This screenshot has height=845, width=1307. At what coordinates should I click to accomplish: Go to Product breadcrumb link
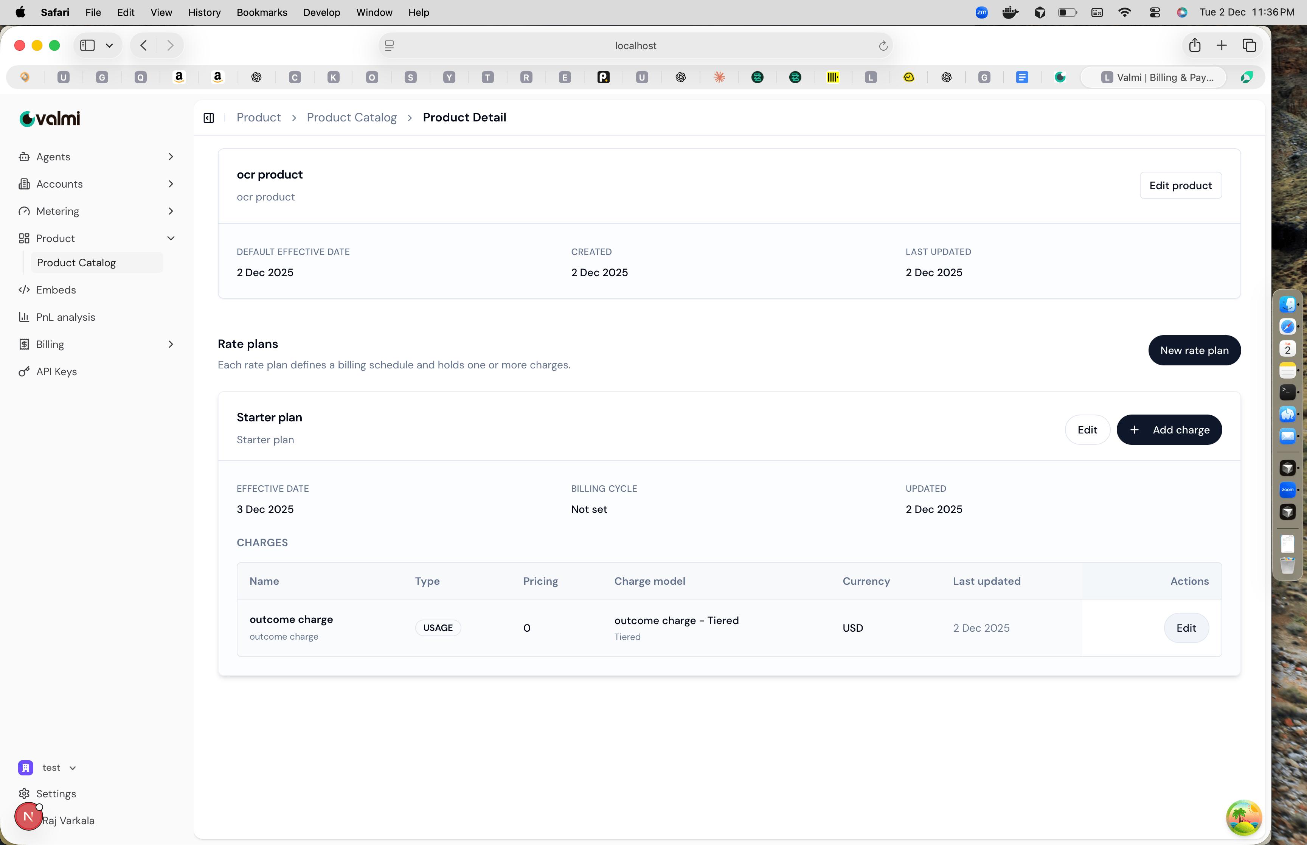(258, 117)
